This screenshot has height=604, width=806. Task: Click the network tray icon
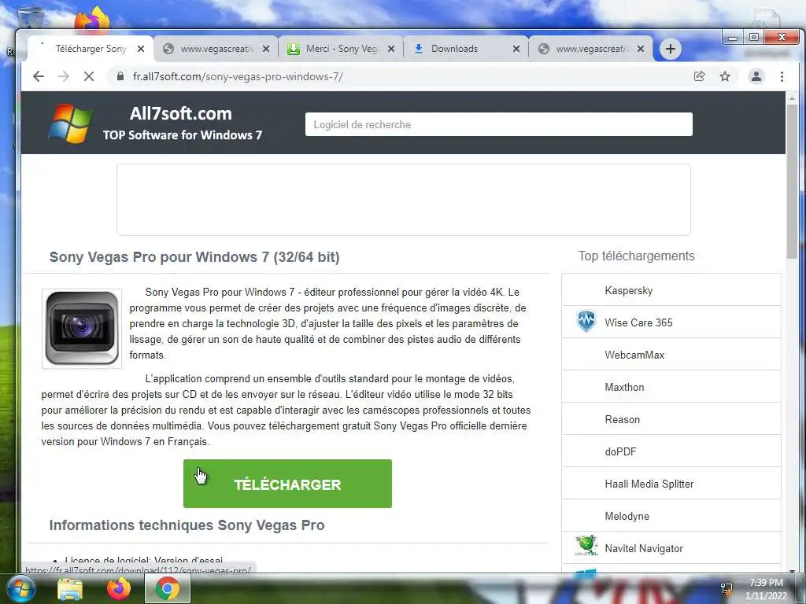point(727,588)
